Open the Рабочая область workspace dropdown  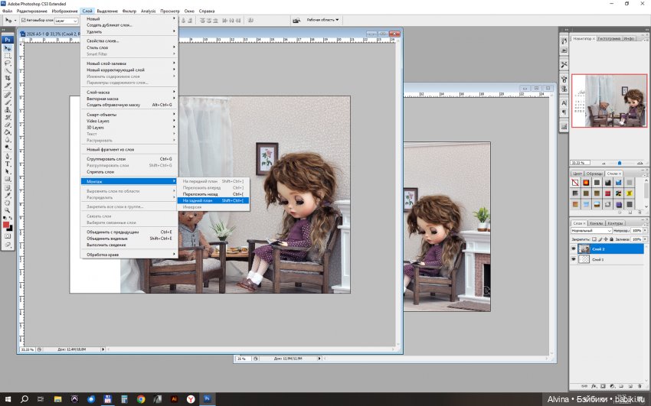click(x=322, y=20)
